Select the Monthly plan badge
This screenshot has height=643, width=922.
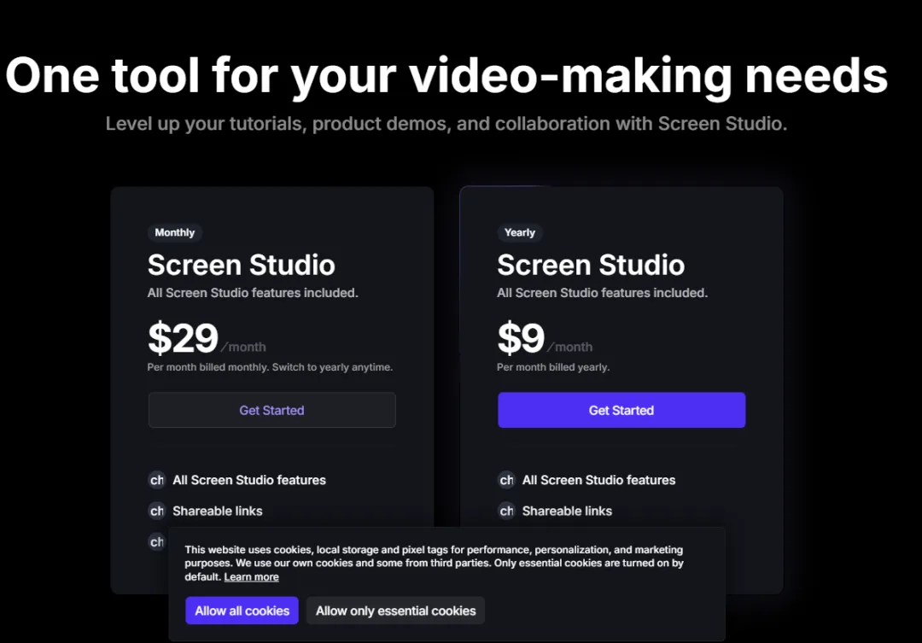[175, 232]
